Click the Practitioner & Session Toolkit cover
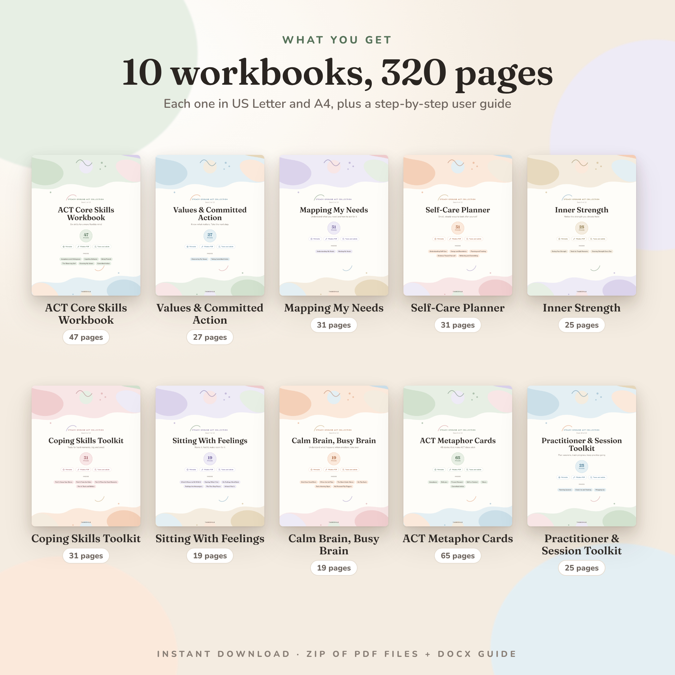Screen dimensions: 675x675 click(x=582, y=456)
